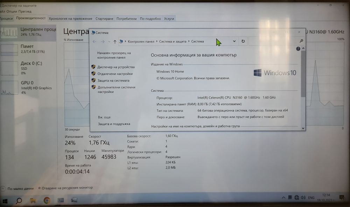Open the Windows Start button
This screenshot has width=350, height=207.
point(5,201)
